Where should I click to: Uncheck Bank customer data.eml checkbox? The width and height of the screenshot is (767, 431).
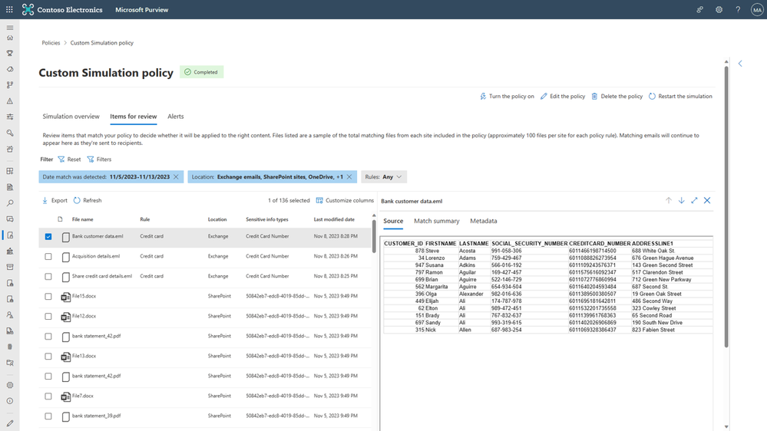(48, 236)
